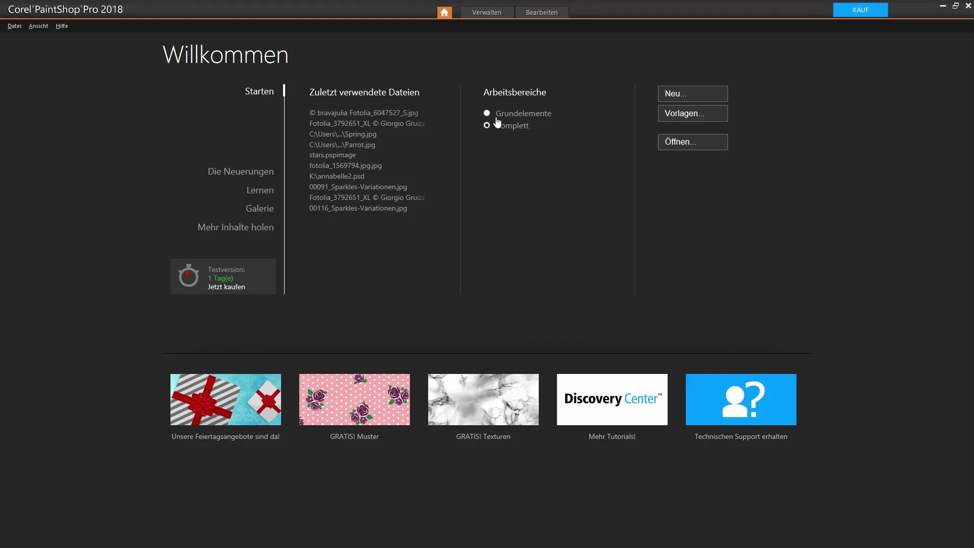The image size is (974, 548).
Task: Click the Feiertagsangebote gift thumbnail
Action: click(x=226, y=399)
